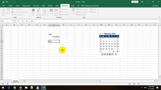Click the Insert Function fx icon
161x90 pixels.
click(27, 21)
